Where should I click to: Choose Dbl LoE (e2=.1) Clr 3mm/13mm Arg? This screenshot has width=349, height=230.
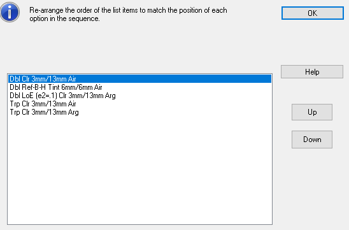coord(139,96)
